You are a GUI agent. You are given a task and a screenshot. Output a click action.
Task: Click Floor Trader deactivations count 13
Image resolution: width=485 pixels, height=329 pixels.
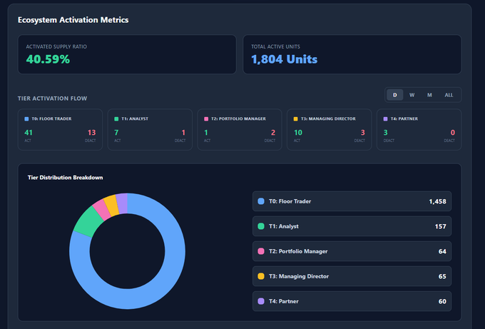(x=91, y=133)
